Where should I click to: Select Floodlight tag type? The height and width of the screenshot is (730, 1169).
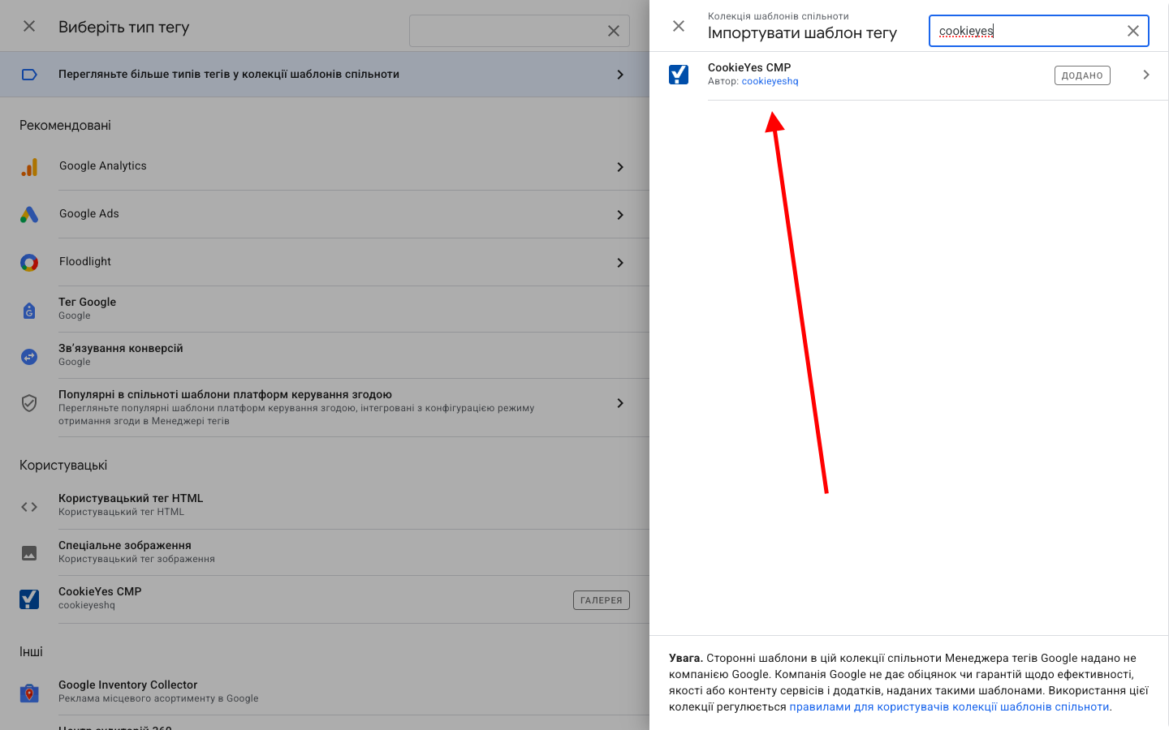(325, 262)
